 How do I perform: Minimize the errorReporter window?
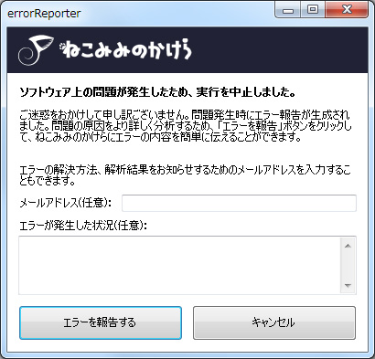click(x=288, y=10)
